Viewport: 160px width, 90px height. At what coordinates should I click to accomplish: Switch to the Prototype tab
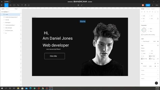[x=148, y=9]
